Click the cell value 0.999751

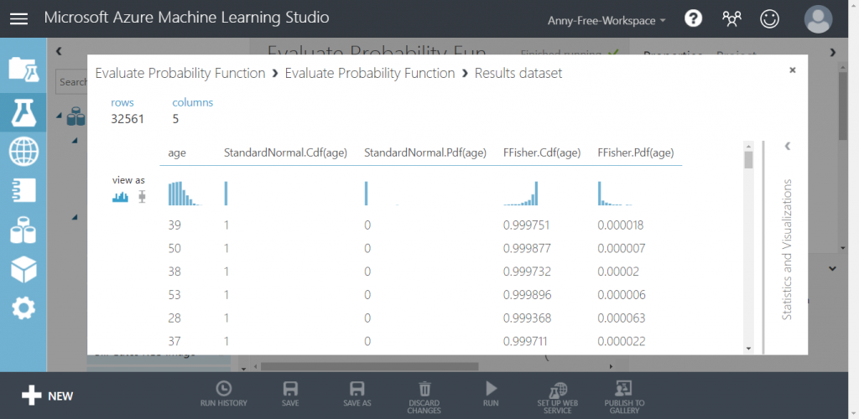click(x=527, y=225)
